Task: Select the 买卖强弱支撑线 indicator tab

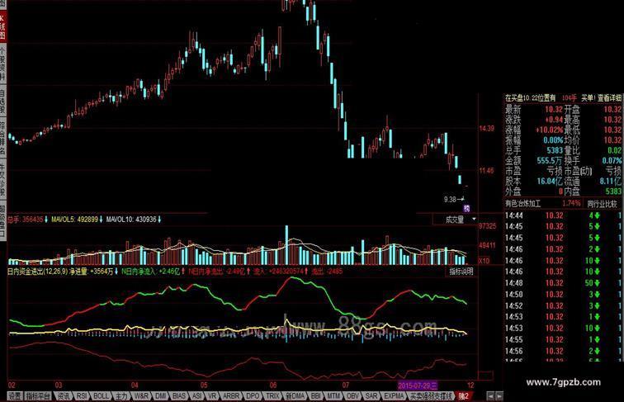Action: pos(432,396)
